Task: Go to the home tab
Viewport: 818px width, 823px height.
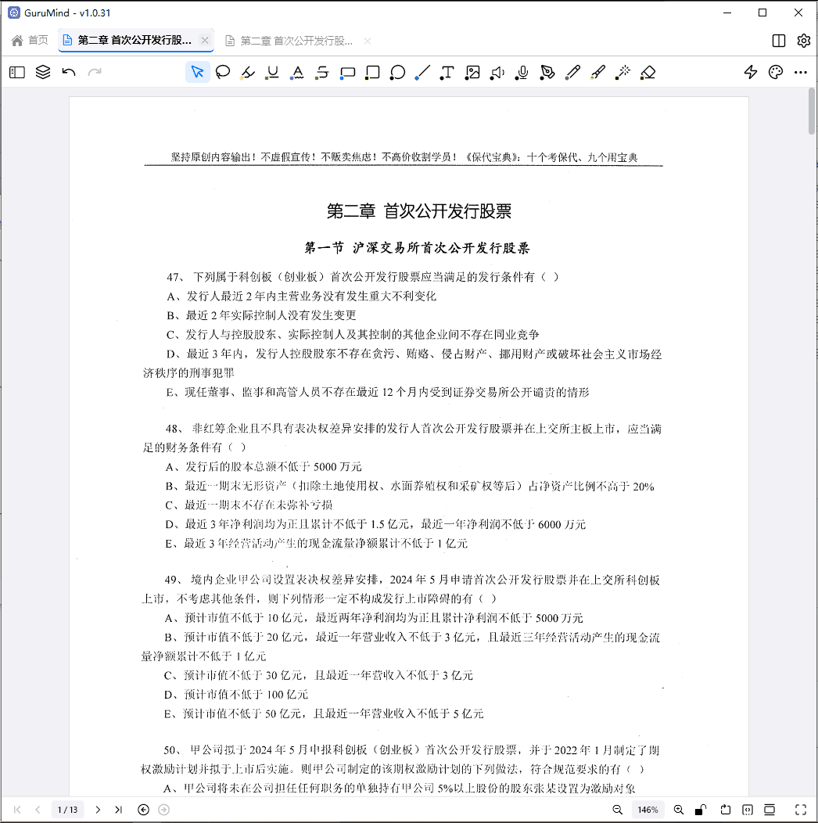Action: 30,41
